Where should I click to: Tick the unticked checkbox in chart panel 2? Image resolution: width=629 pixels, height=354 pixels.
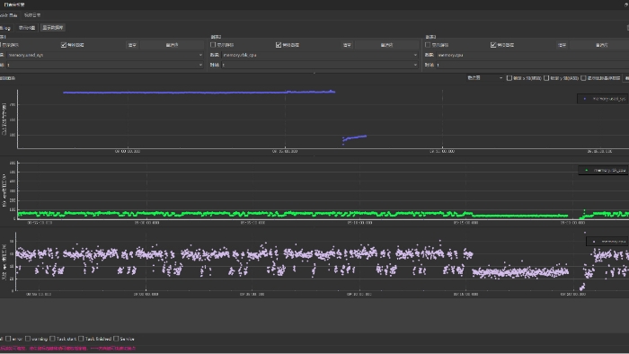point(213,45)
